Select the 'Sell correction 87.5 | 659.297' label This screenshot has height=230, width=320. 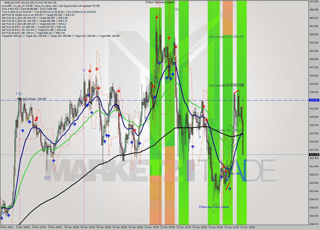coord(226,37)
